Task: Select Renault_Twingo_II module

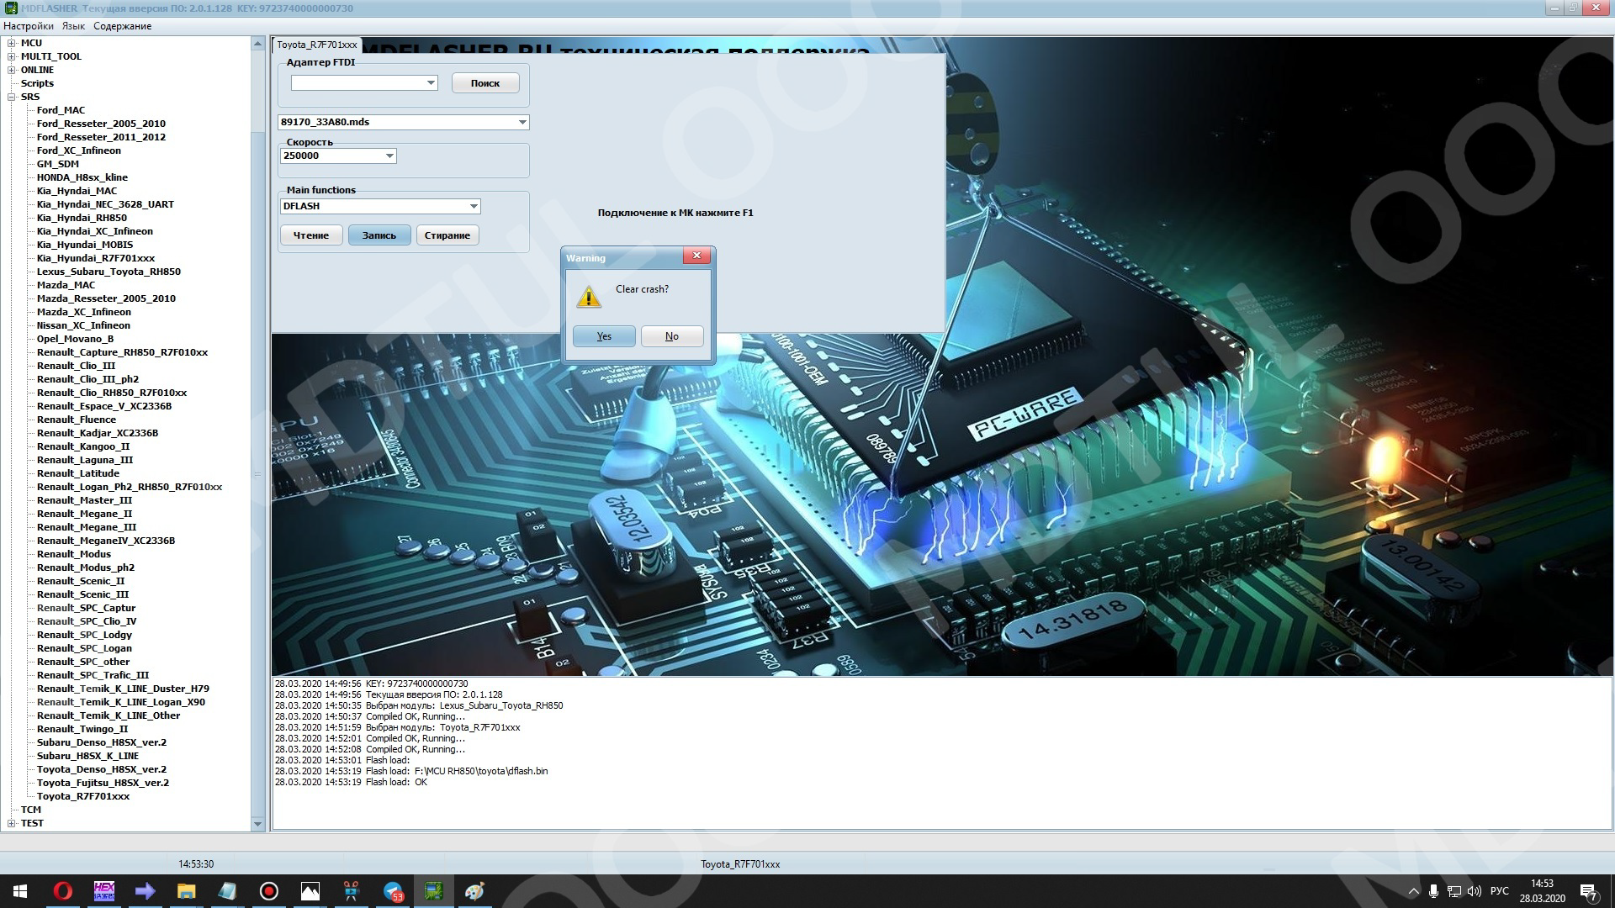Action: click(82, 729)
